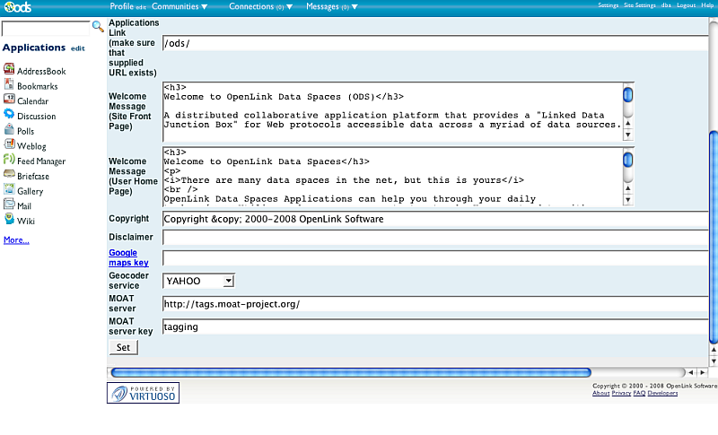Screen dimensions: 718x435
Task: Open Briefcase application icon
Action: 9,174
